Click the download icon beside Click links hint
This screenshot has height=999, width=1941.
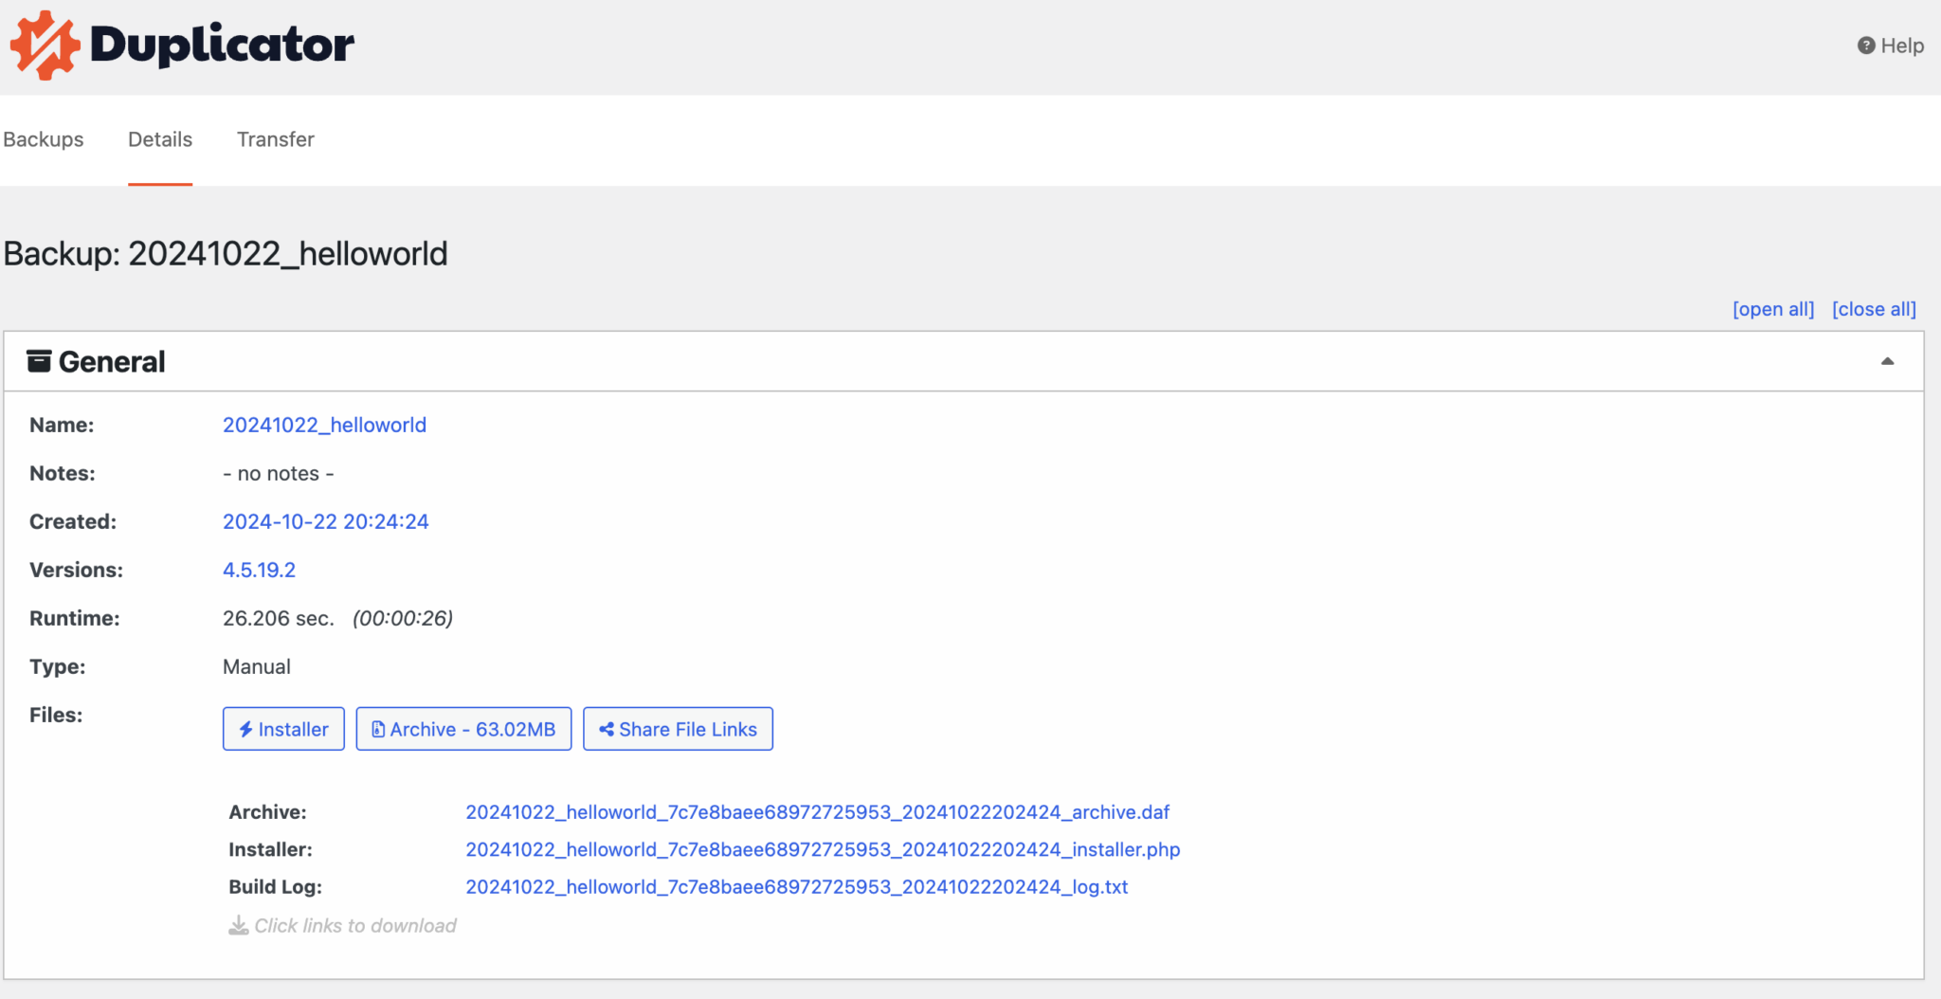(x=239, y=925)
